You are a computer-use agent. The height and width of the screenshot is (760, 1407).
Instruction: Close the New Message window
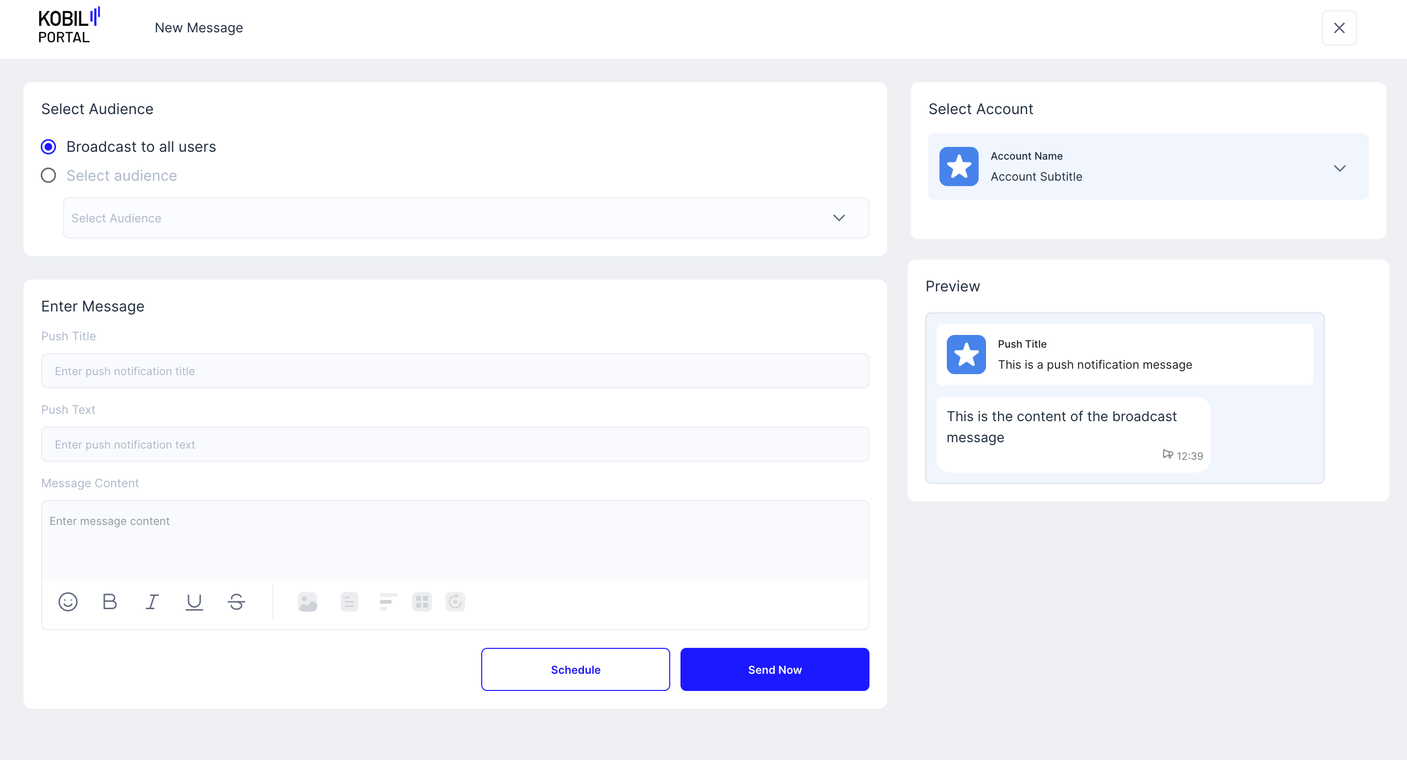click(1339, 28)
